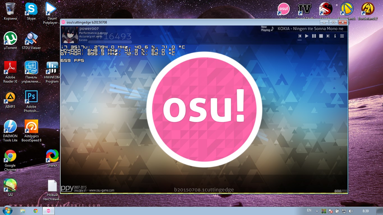
Task: Click the osu! taskbar button
Action: click(49, 211)
